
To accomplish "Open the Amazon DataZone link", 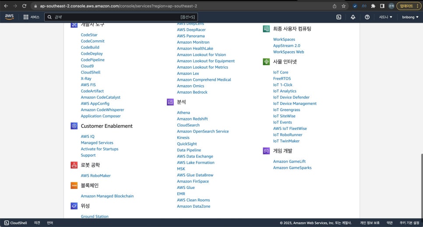I will coord(194,206).
